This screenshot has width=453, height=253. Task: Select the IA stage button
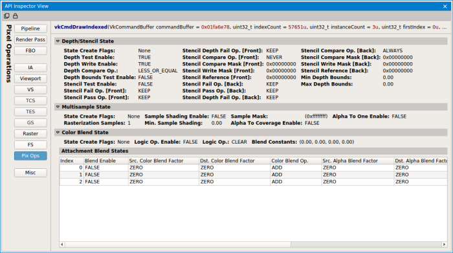(x=30, y=67)
